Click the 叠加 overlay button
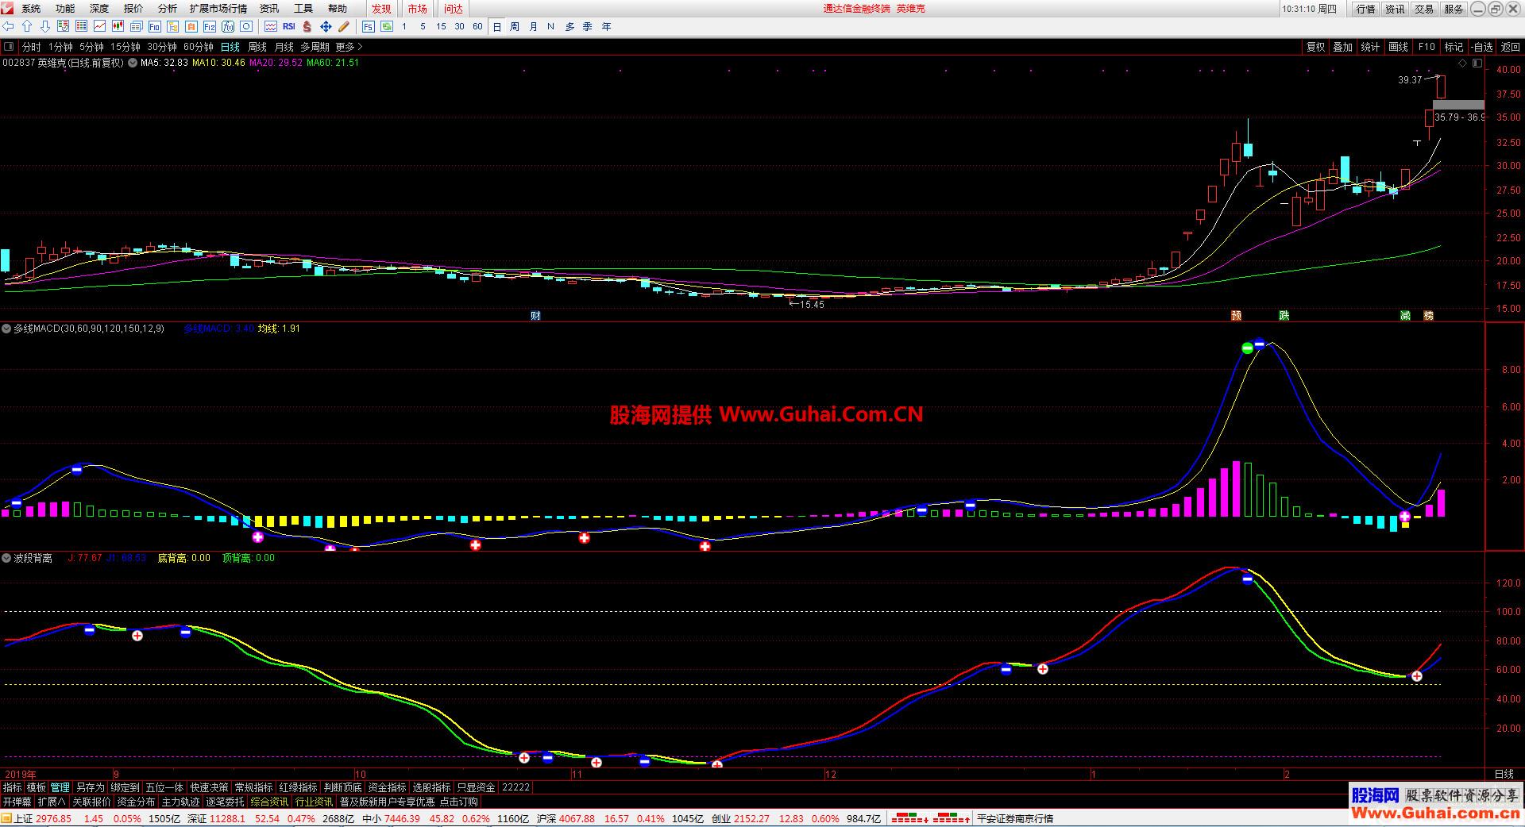 [x=1343, y=48]
